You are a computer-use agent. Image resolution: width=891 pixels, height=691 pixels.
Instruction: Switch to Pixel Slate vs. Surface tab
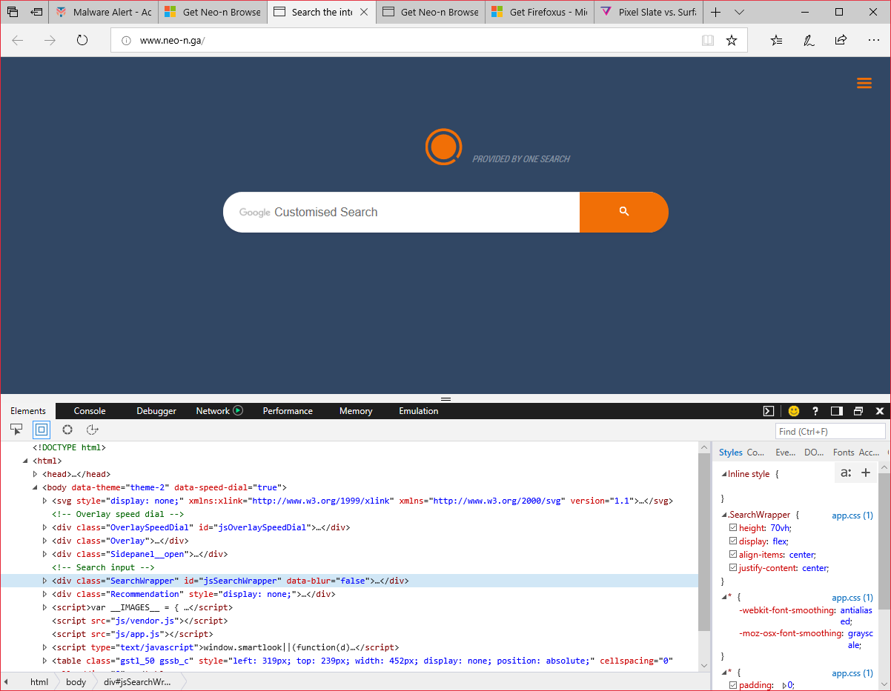(x=649, y=13)
